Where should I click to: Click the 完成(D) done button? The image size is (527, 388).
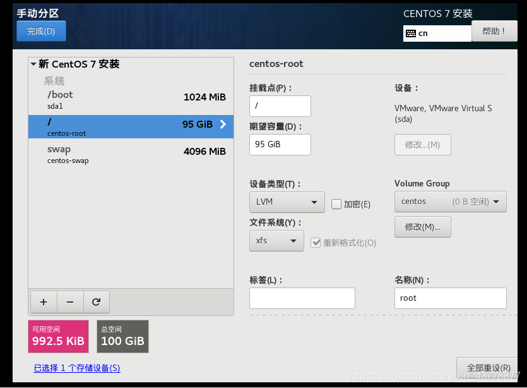[41, 31]
